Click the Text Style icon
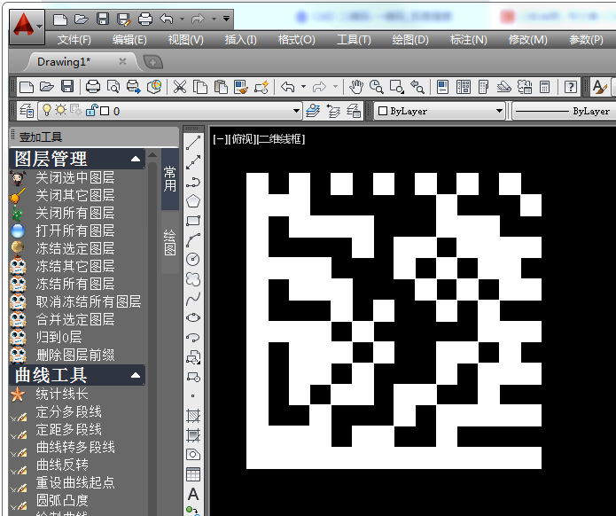616x516 pixels. coord(599,87)
